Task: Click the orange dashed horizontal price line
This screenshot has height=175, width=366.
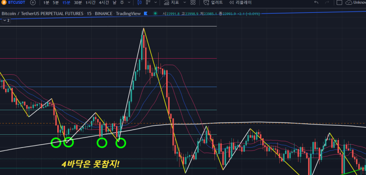Action: point(183,123)
